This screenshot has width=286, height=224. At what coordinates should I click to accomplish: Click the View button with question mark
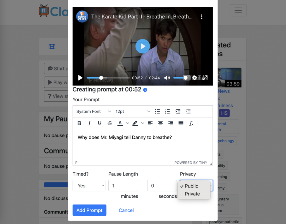56,96
